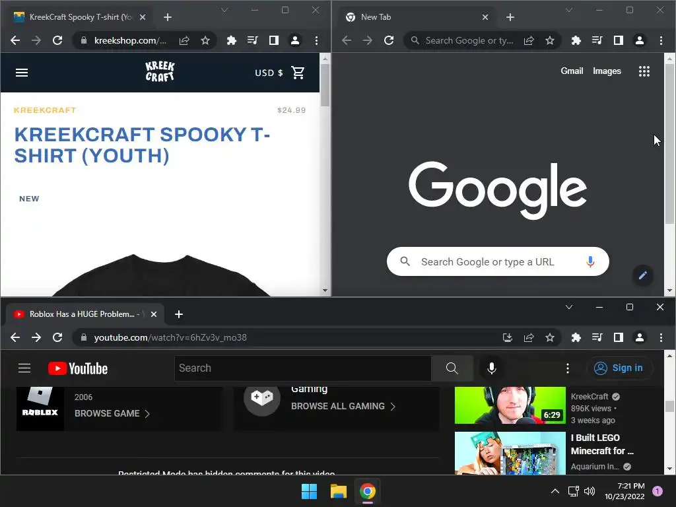
Task: Click the YouTube search magnifier button
Action: [452, 368]
